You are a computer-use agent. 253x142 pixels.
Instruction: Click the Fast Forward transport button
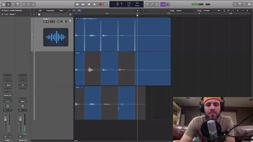pyautogui.click(x=83, y=4)
